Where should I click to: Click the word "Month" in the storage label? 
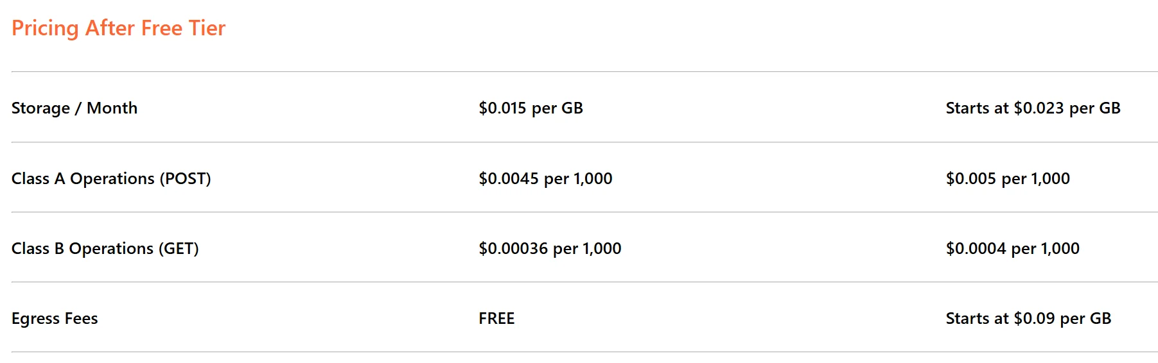click(x=112, y=108)
